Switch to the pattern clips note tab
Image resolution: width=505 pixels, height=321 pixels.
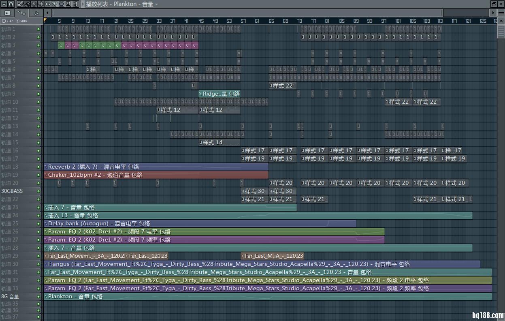[36, 13]
